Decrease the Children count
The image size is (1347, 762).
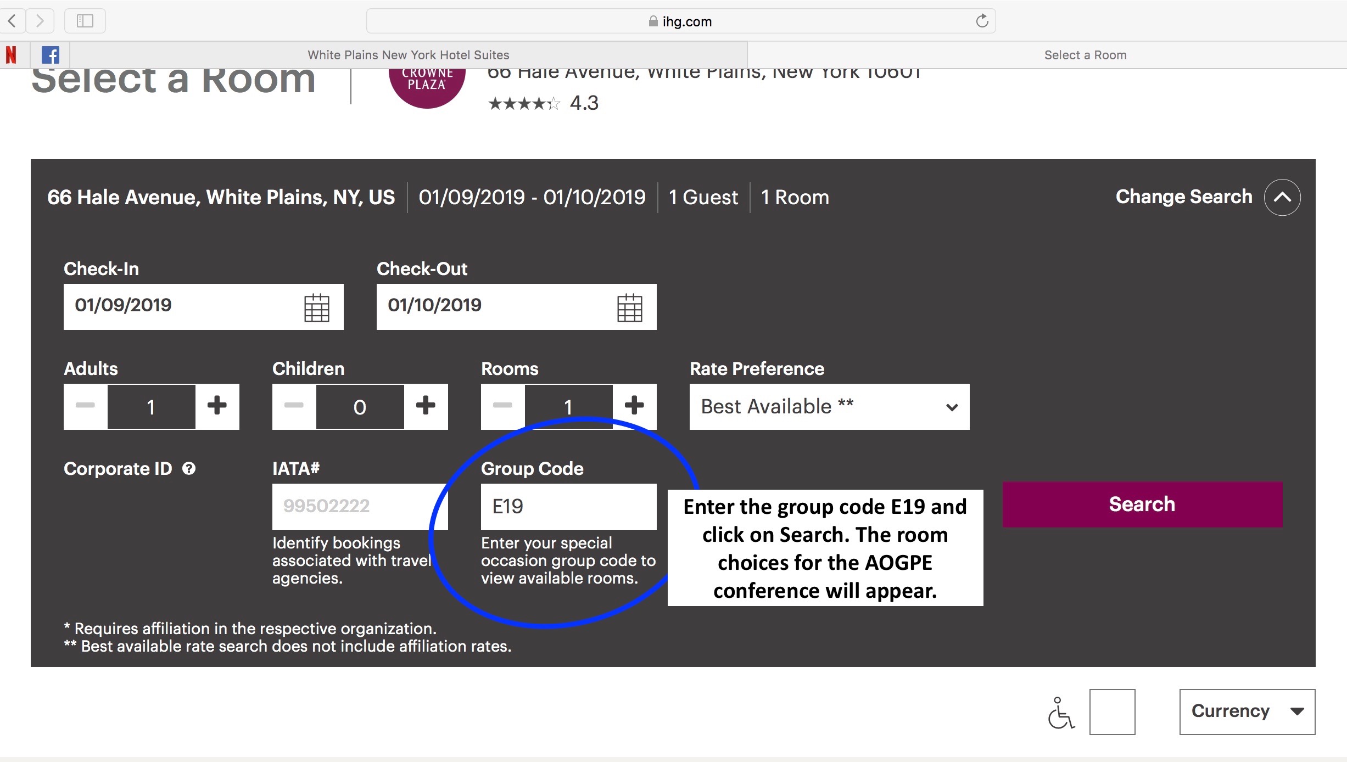pyautogui.click(x=294, y=406)
